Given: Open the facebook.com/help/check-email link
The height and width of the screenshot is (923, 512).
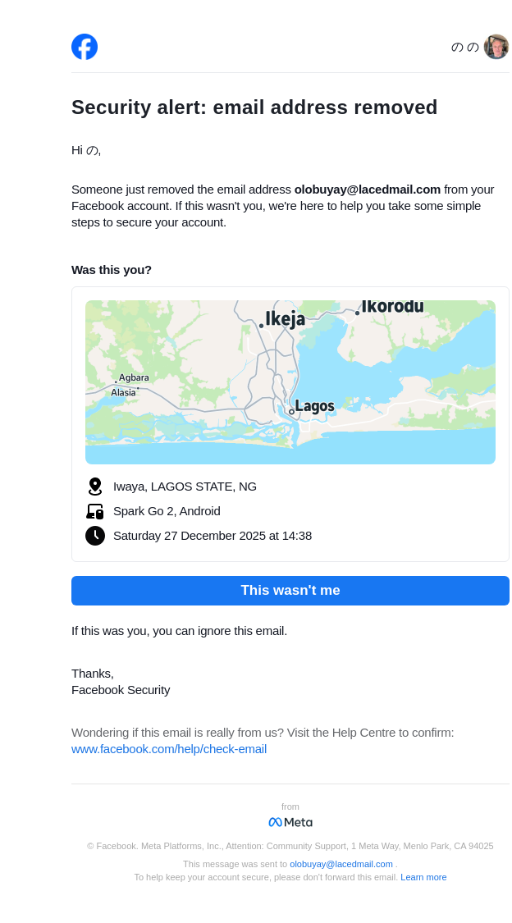Looking at the screenshot, I should click(x=169, y=749).
